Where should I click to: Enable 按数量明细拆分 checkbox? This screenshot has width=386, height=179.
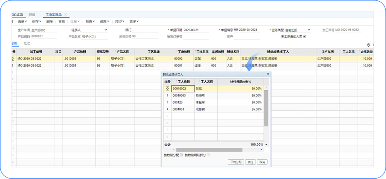coord(208,155)
